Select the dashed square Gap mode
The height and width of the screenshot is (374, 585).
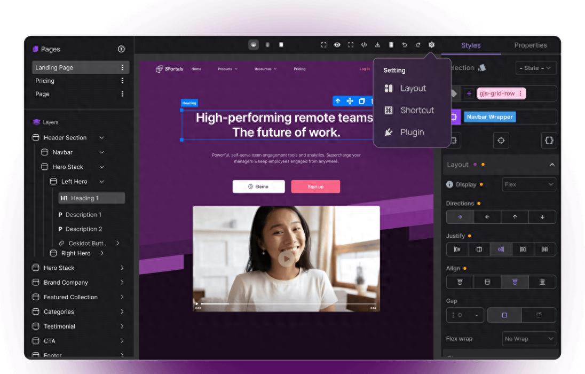539,315
